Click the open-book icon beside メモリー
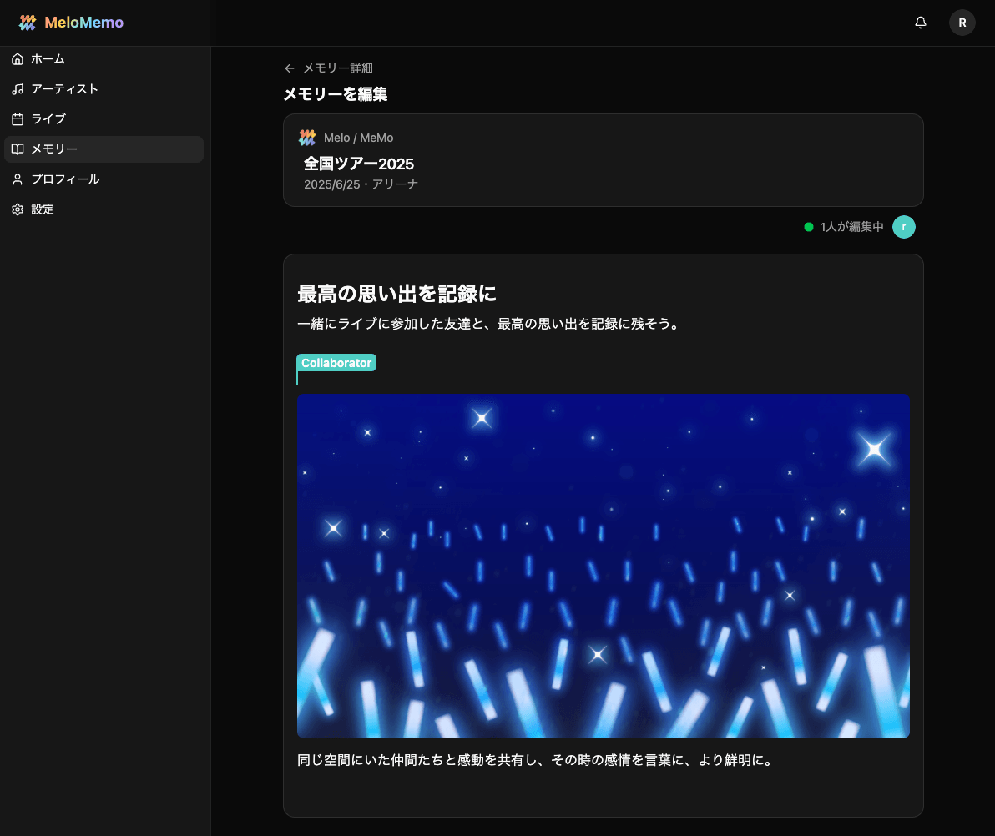The height and width of the screenshot is (836, 995). click(x=17, y=149)
